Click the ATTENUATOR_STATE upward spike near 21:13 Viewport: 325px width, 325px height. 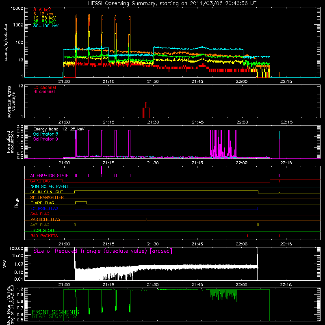point(102,170)
